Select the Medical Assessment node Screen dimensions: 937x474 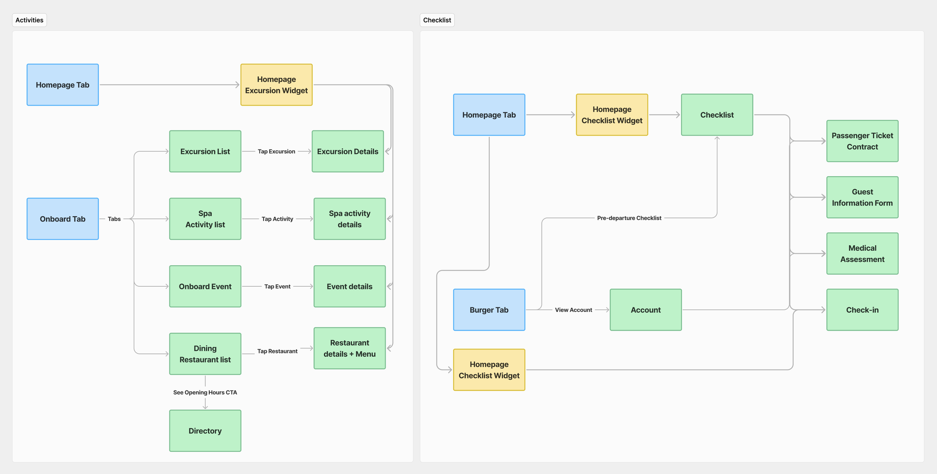click(x=862, y=253)
